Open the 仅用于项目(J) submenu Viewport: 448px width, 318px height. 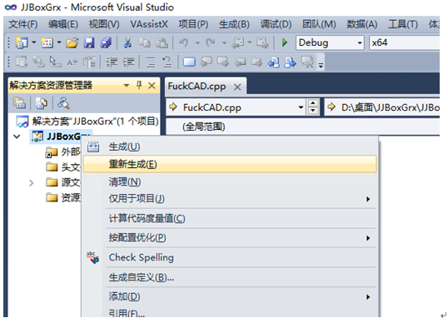pos(230,199)
